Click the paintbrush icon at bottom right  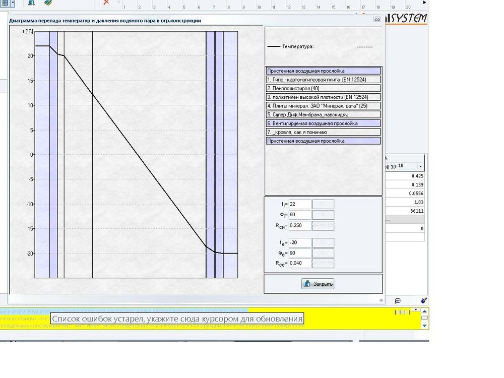[x=423, y=300]
